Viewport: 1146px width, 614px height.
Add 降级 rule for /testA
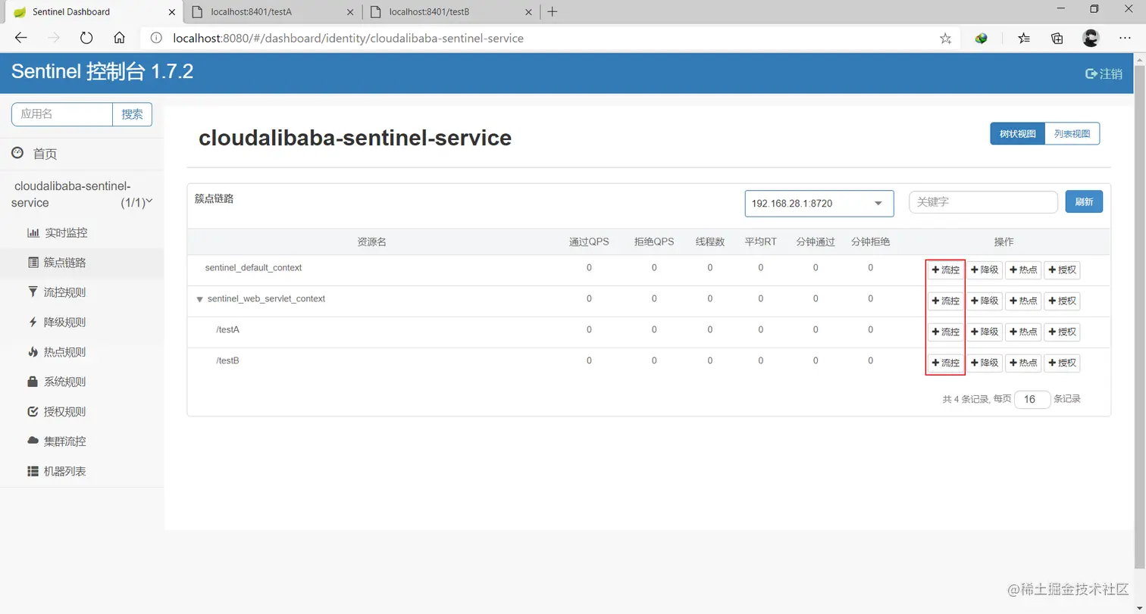(x=985, y=332)
